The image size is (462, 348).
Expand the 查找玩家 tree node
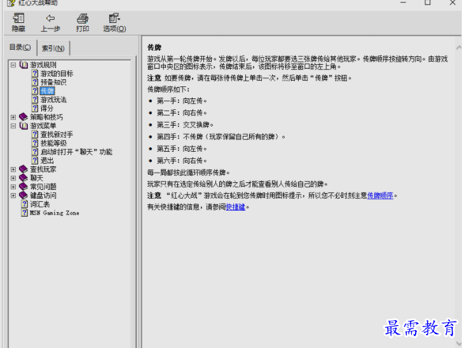13,170
